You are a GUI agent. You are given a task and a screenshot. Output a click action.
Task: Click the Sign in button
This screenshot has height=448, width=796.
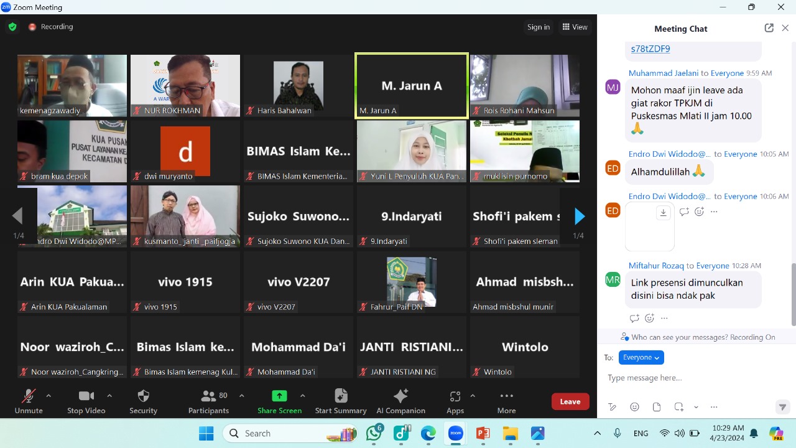(538, 27)
